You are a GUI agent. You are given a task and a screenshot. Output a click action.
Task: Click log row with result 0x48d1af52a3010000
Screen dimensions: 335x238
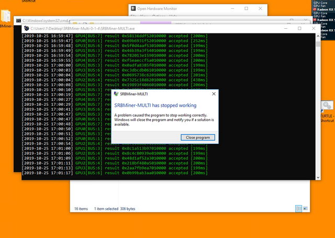click(x=115, y=158)
